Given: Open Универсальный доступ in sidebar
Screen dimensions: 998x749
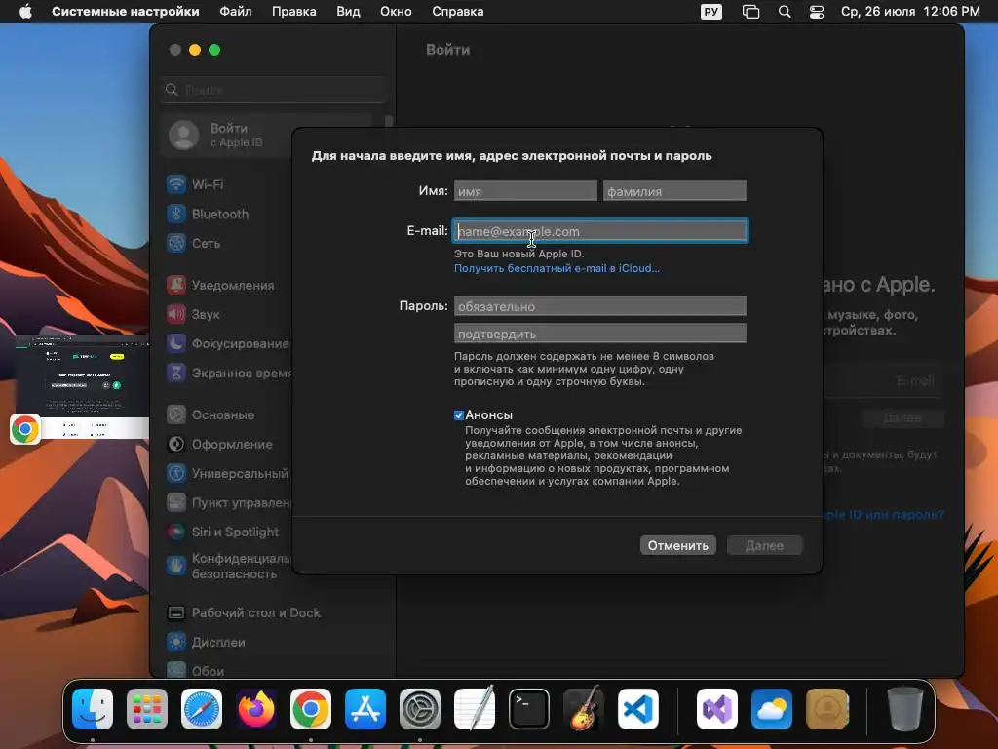Looking at the screenshot, I should 225,474.
